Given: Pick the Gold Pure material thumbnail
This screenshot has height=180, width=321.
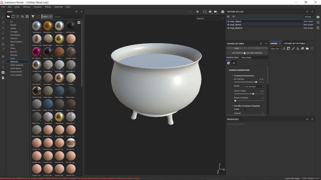Looking at the screenshot, I should (59, 116).
